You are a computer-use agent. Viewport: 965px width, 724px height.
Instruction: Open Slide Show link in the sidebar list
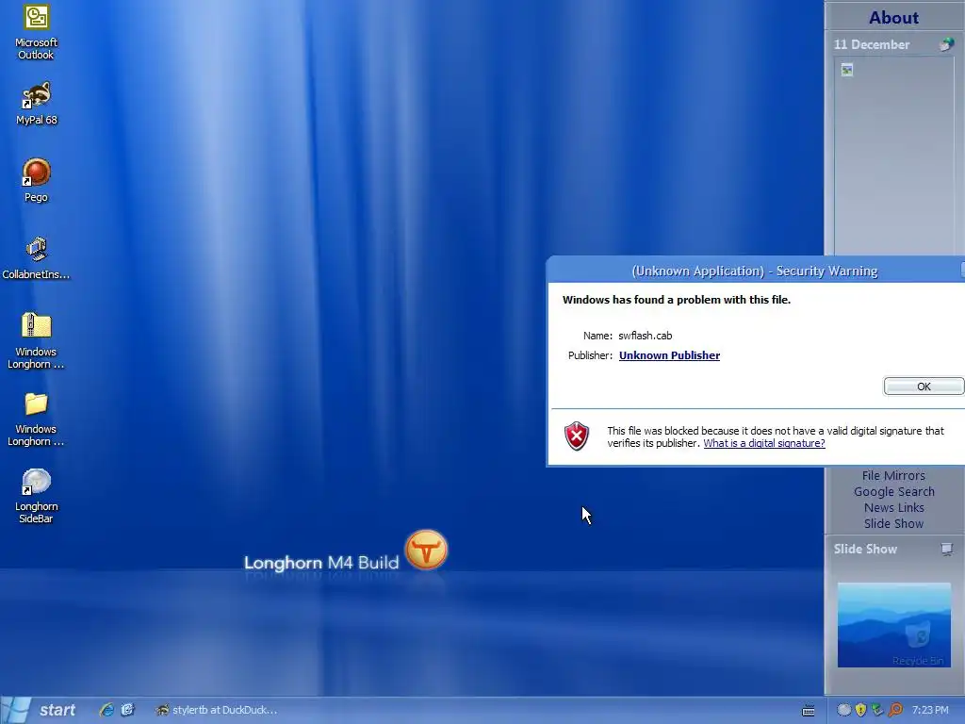[x=893, y=523]
